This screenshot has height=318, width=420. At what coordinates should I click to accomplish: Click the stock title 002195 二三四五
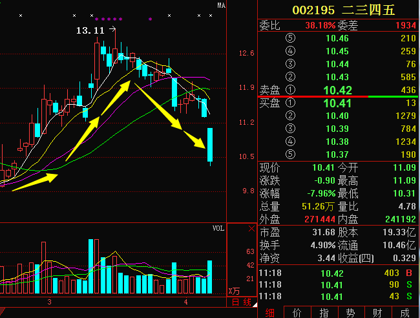click(x=339, y=10)
